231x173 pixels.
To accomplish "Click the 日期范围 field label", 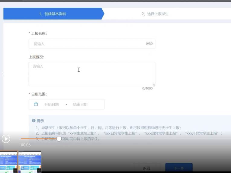I will (39, 94).
